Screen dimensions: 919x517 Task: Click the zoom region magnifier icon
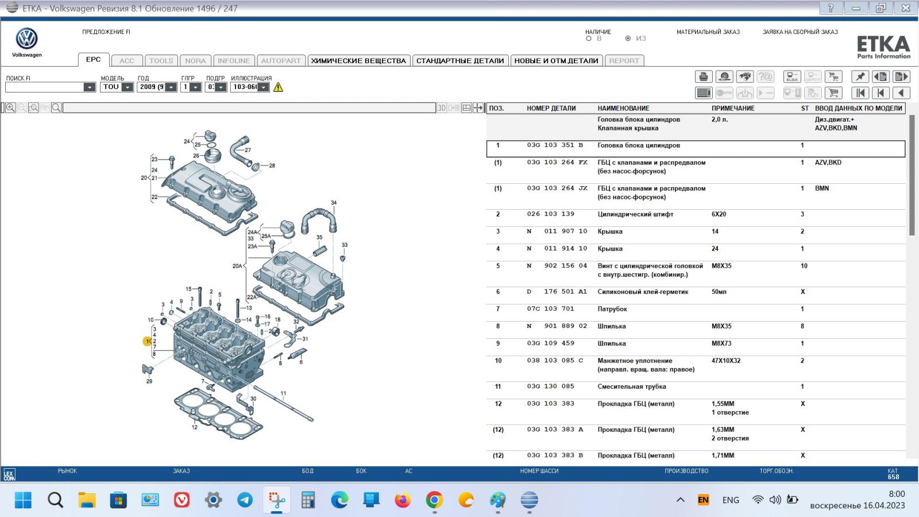[33, 107]
